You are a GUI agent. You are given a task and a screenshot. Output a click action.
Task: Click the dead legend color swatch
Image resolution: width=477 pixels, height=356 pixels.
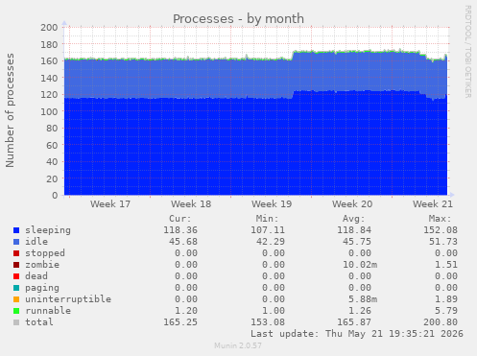[x=16, y=276]
